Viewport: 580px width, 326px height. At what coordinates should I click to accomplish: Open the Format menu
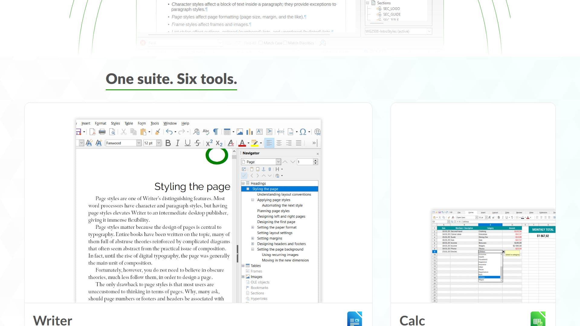tap(101, 123)
